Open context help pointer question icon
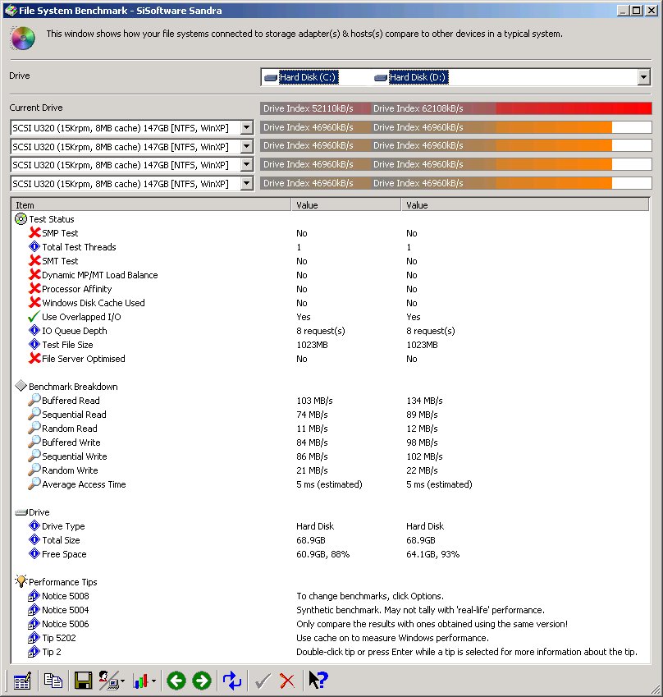663x697 pixels. coord(318,680)
